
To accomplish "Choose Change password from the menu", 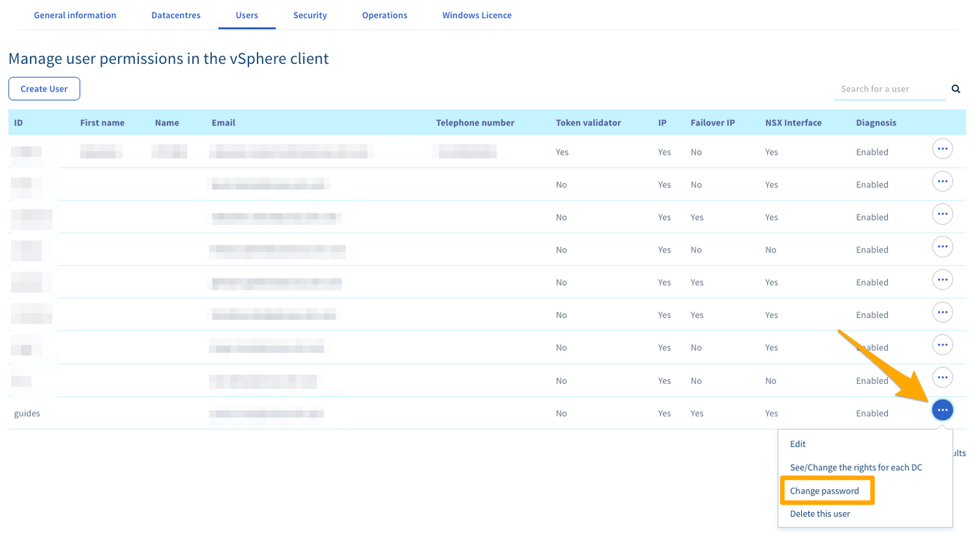I will point(824,491).
